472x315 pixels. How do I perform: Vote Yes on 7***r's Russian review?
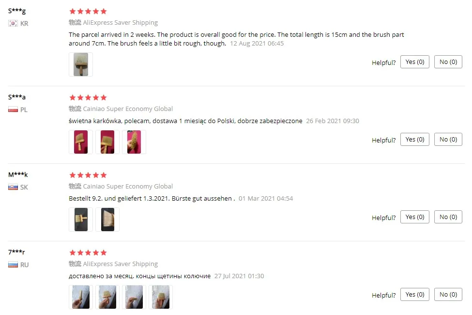pos(414,295)
